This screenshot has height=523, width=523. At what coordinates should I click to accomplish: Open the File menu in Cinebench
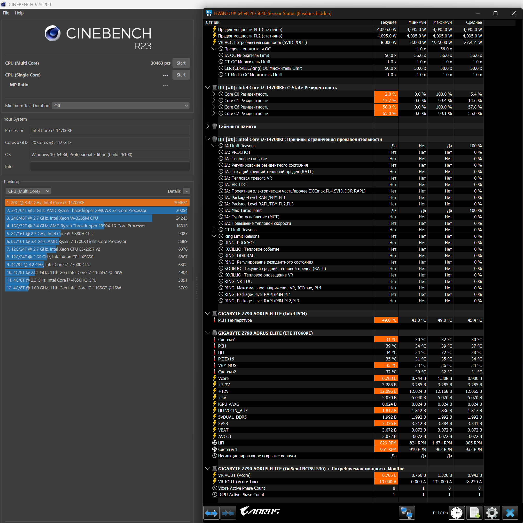tap(6, 13)
